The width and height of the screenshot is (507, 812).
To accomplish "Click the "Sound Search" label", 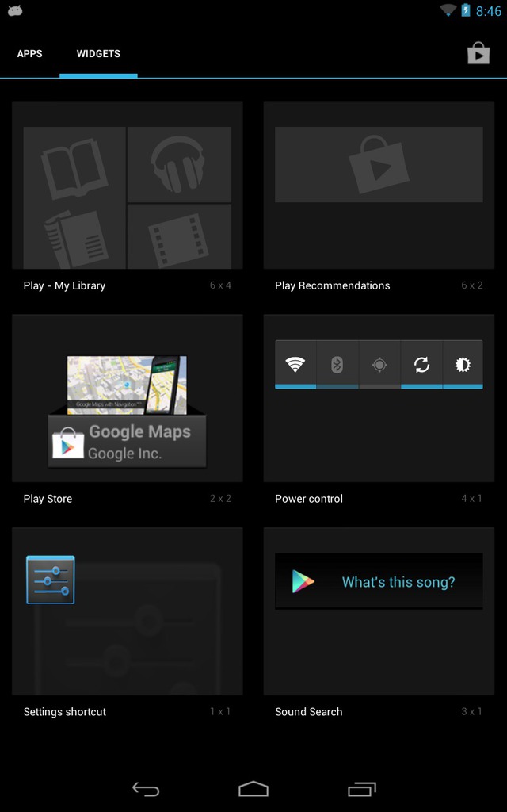I will [308, 712].
